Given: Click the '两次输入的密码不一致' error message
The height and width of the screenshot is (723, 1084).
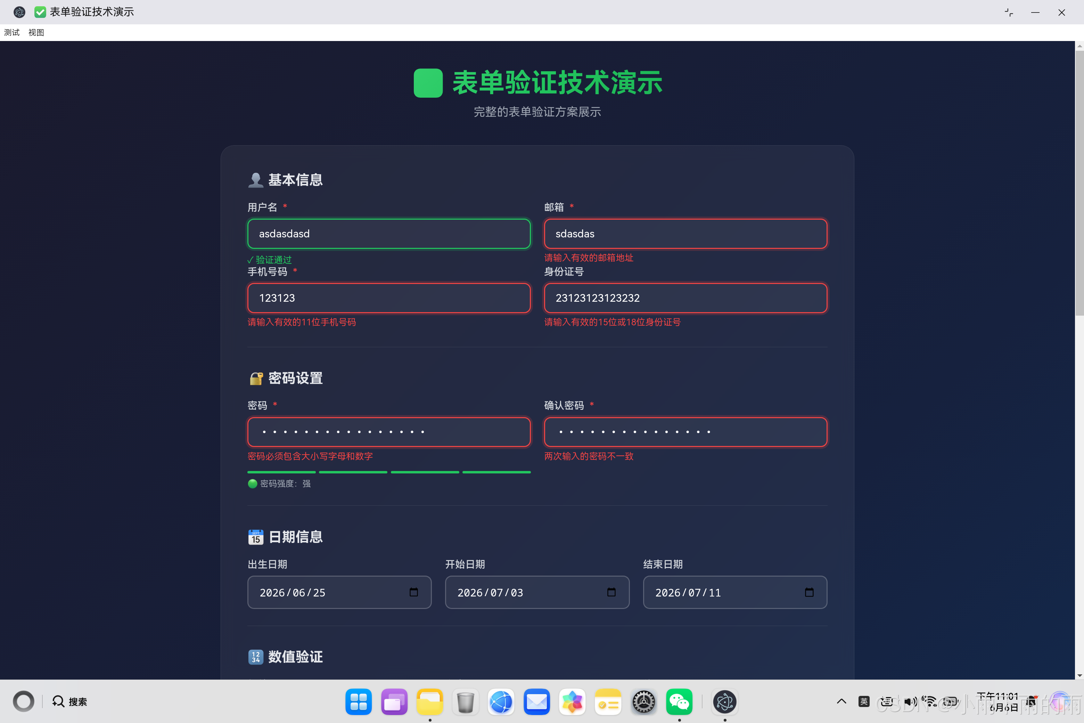Looking at the screenshot, I should (x=589, y=456).
